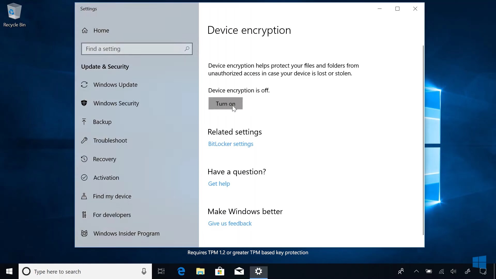Open Windows Update section
The width and height of the screenshot is (496, 279).
[x=115, y=85]
